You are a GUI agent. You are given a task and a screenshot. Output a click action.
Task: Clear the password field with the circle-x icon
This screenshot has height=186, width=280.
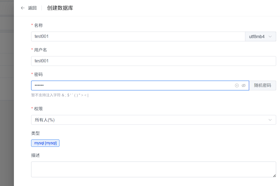pos(237,86)
